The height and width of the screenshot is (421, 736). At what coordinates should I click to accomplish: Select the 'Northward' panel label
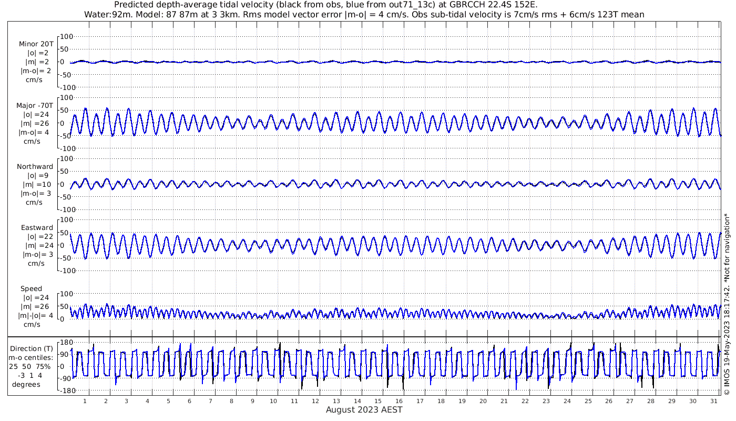pyautogui.click(x=35, y=167)
